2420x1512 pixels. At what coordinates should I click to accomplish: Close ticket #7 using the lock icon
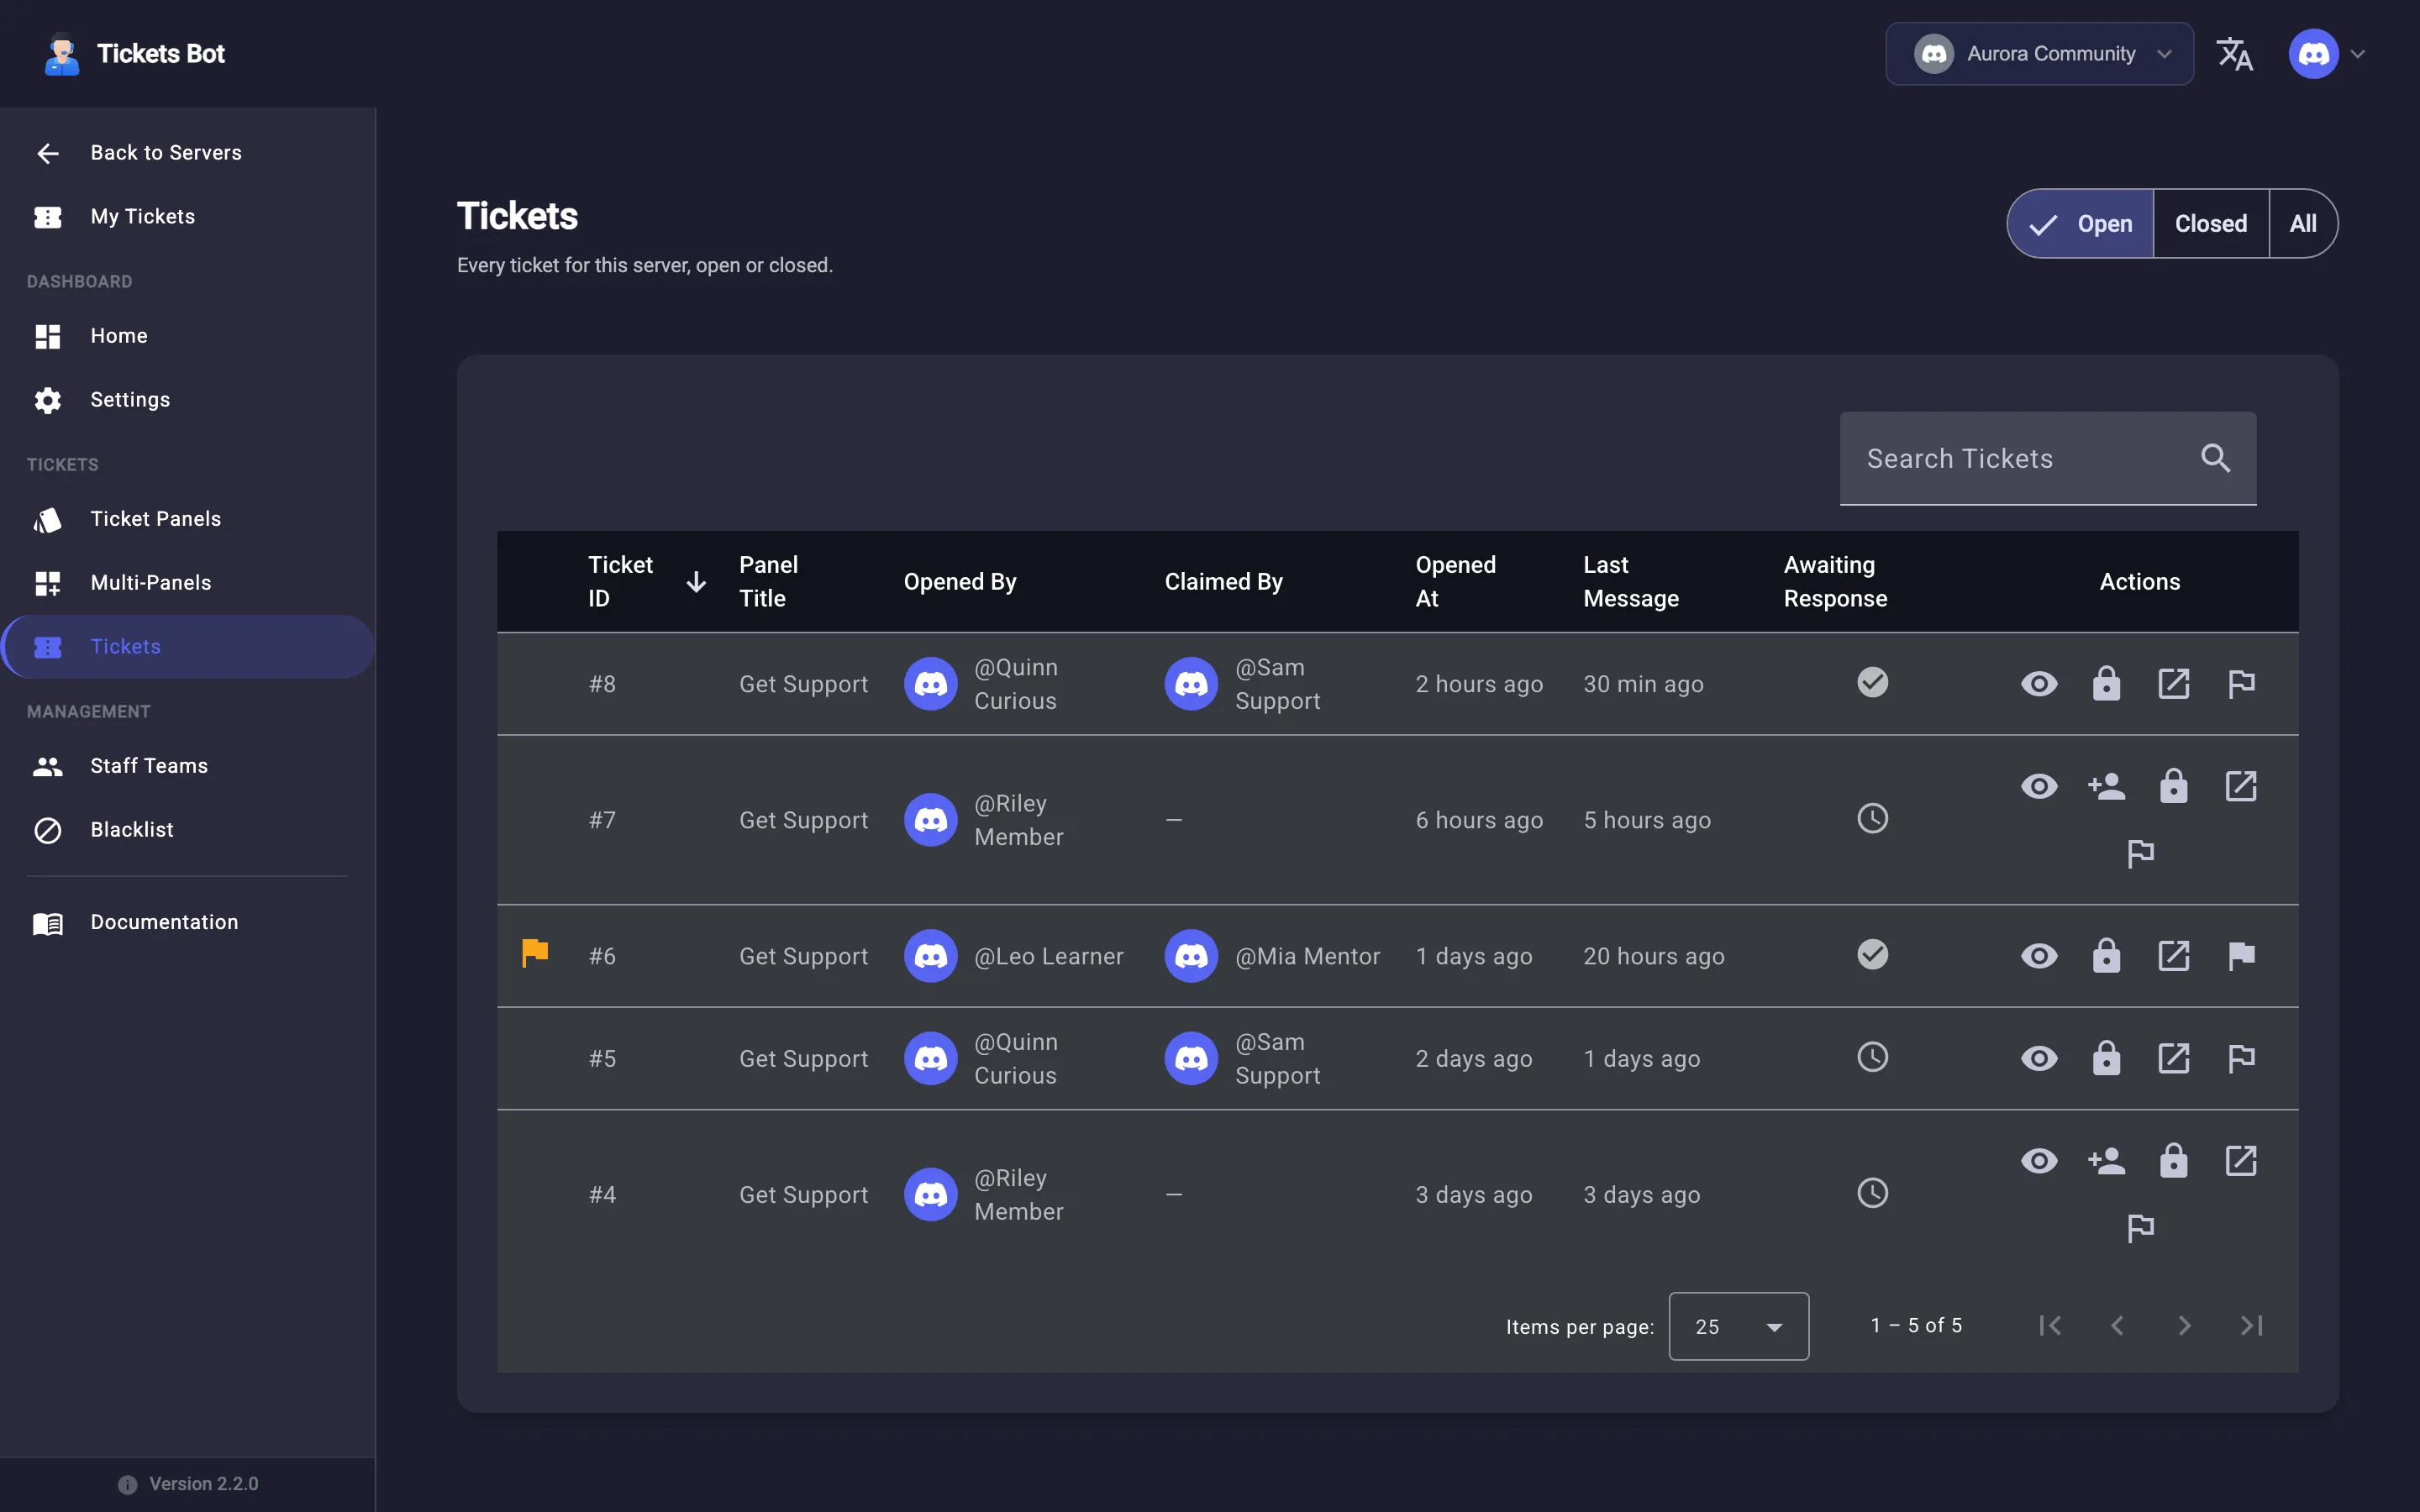2173,786
